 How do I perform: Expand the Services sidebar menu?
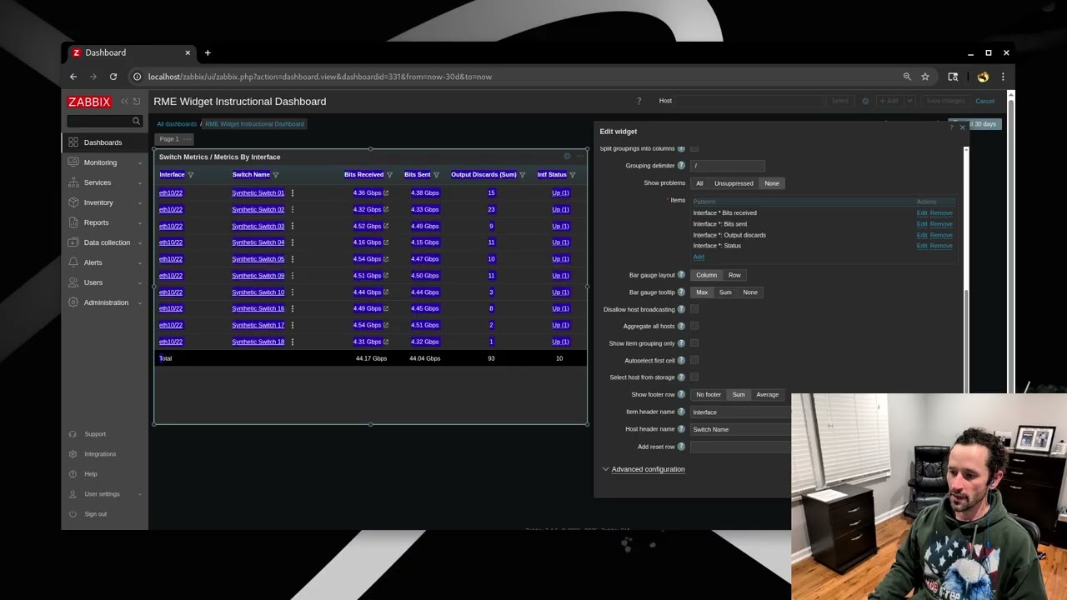click(104, 182)
